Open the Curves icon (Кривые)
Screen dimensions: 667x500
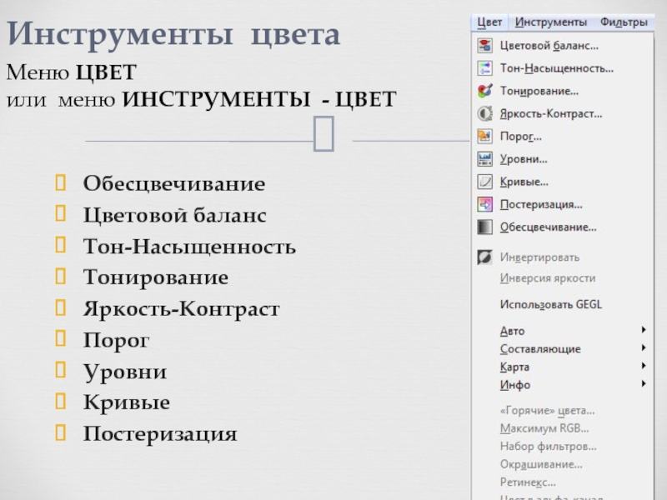tap(484, 181)
